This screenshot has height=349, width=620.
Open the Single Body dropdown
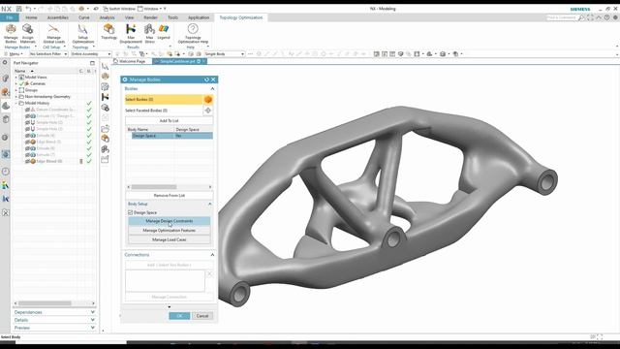[224, 54]
